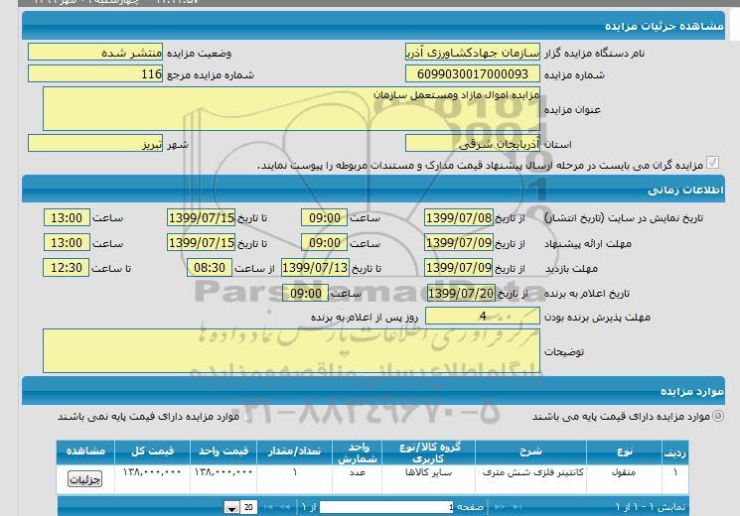The height and width of the screenshot is (516, 740).
Task: Click the 'گروه کالا/نوع کاربری' column header
Action: pyautogui.click(x=428, y=452)
